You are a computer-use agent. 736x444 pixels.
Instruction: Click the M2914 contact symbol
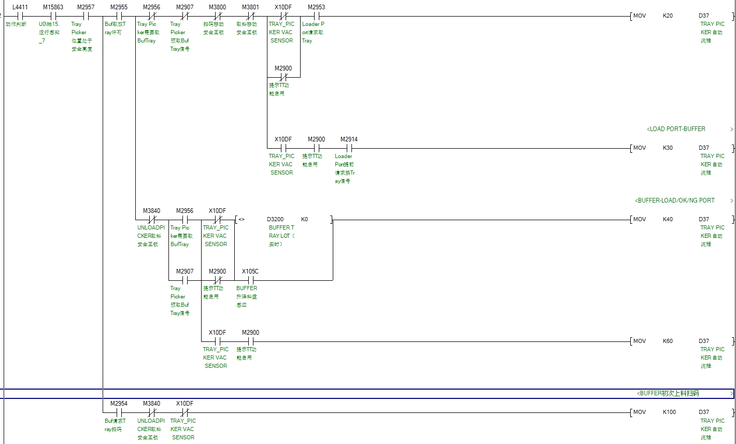(349, 148)
